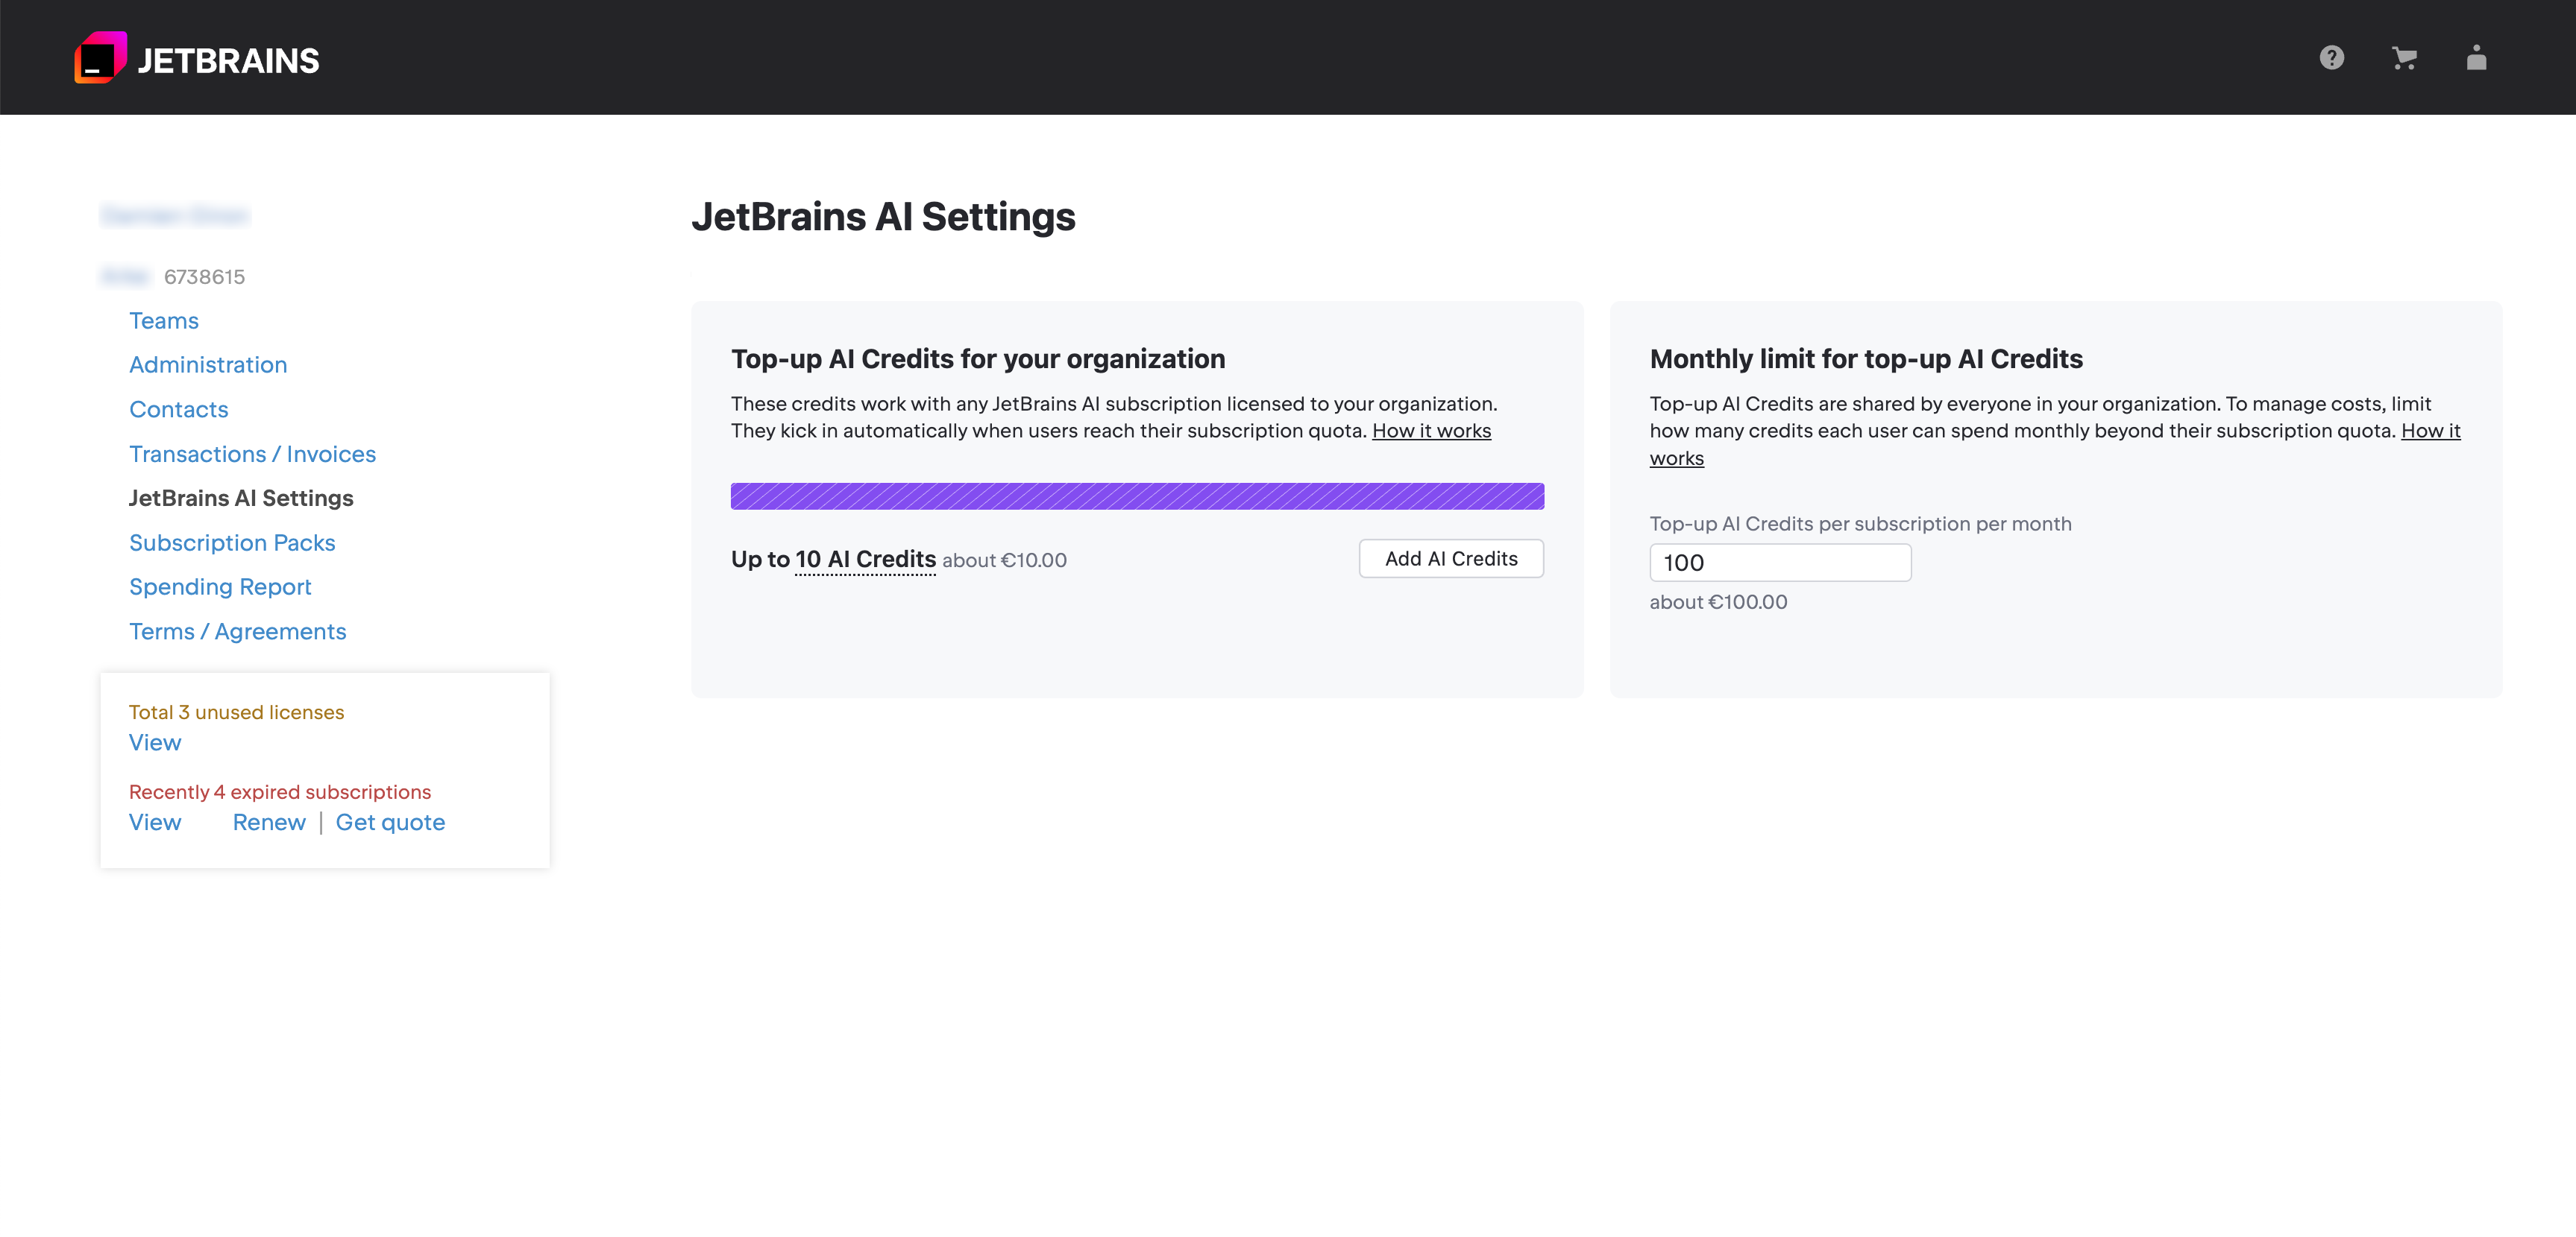2576x1237 pixels.
Task: Open the user account profile icon
Action: coord(2476,58)
